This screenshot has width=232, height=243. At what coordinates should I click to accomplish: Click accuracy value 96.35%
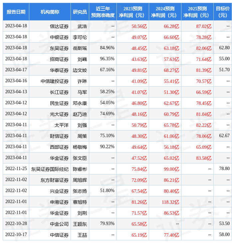click(107, 59)
